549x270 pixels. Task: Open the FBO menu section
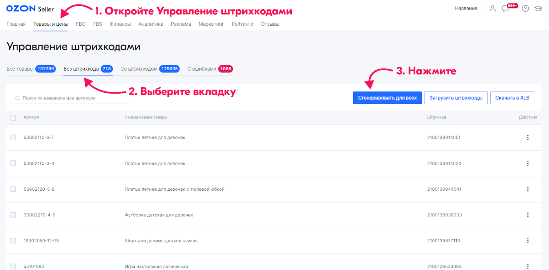[81, 24]
